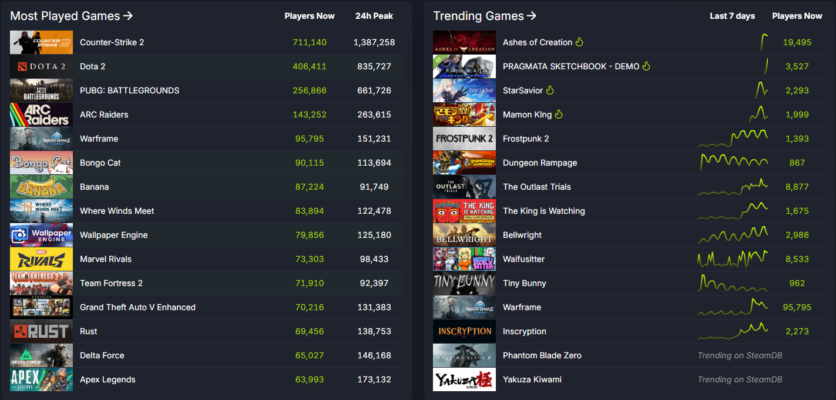Click the Waifusitter player trend graph
836x400 pixels.
pos(733,259)
